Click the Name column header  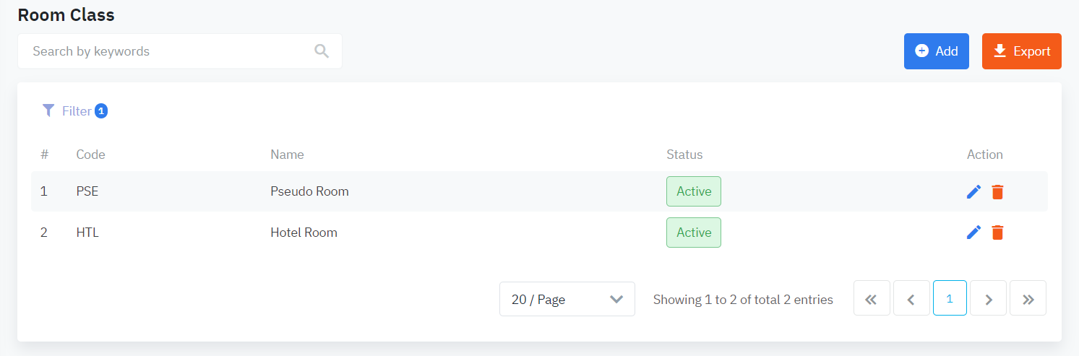click(x=287, y=155)
